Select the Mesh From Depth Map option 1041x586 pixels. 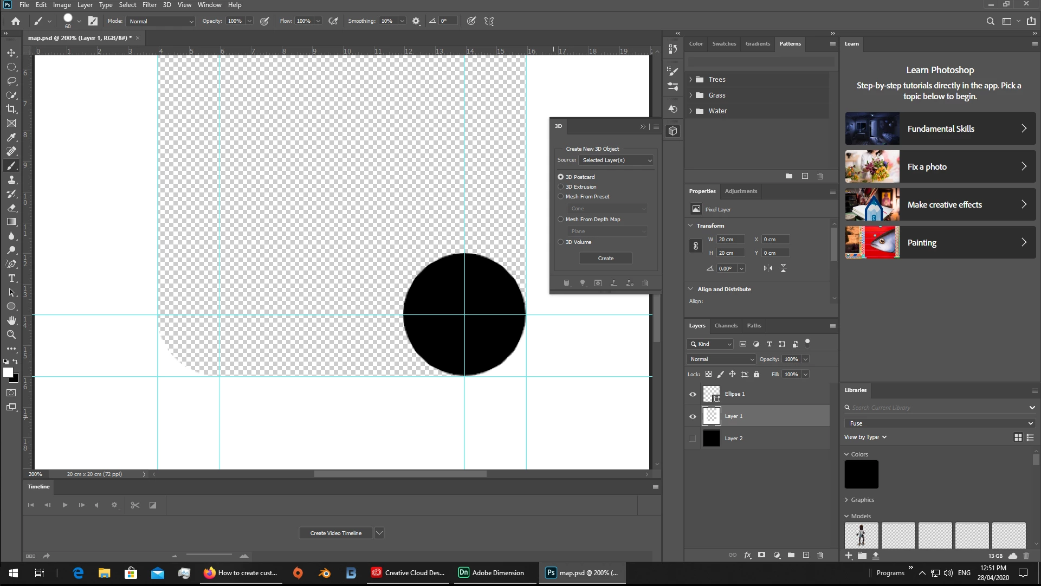click(x=561, y=220)
